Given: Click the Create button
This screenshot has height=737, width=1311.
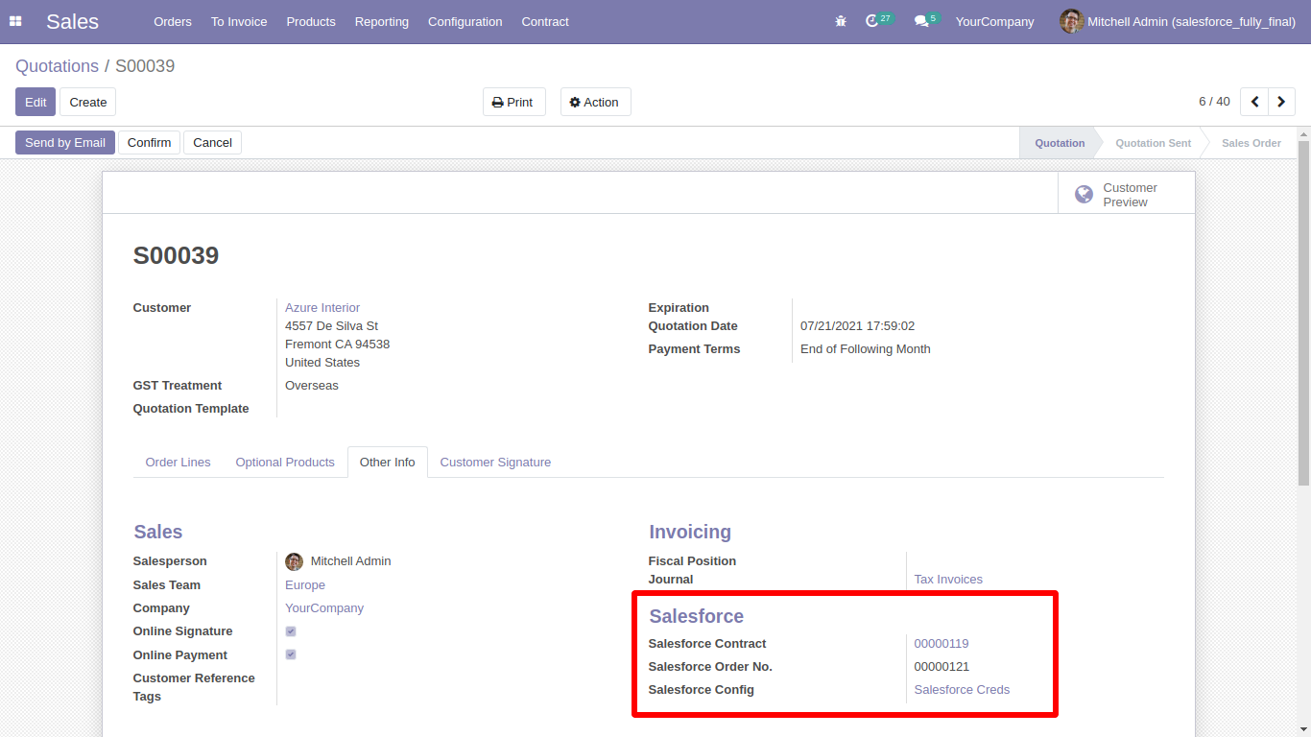Looking at the screenshot, I should click(88, 102).
